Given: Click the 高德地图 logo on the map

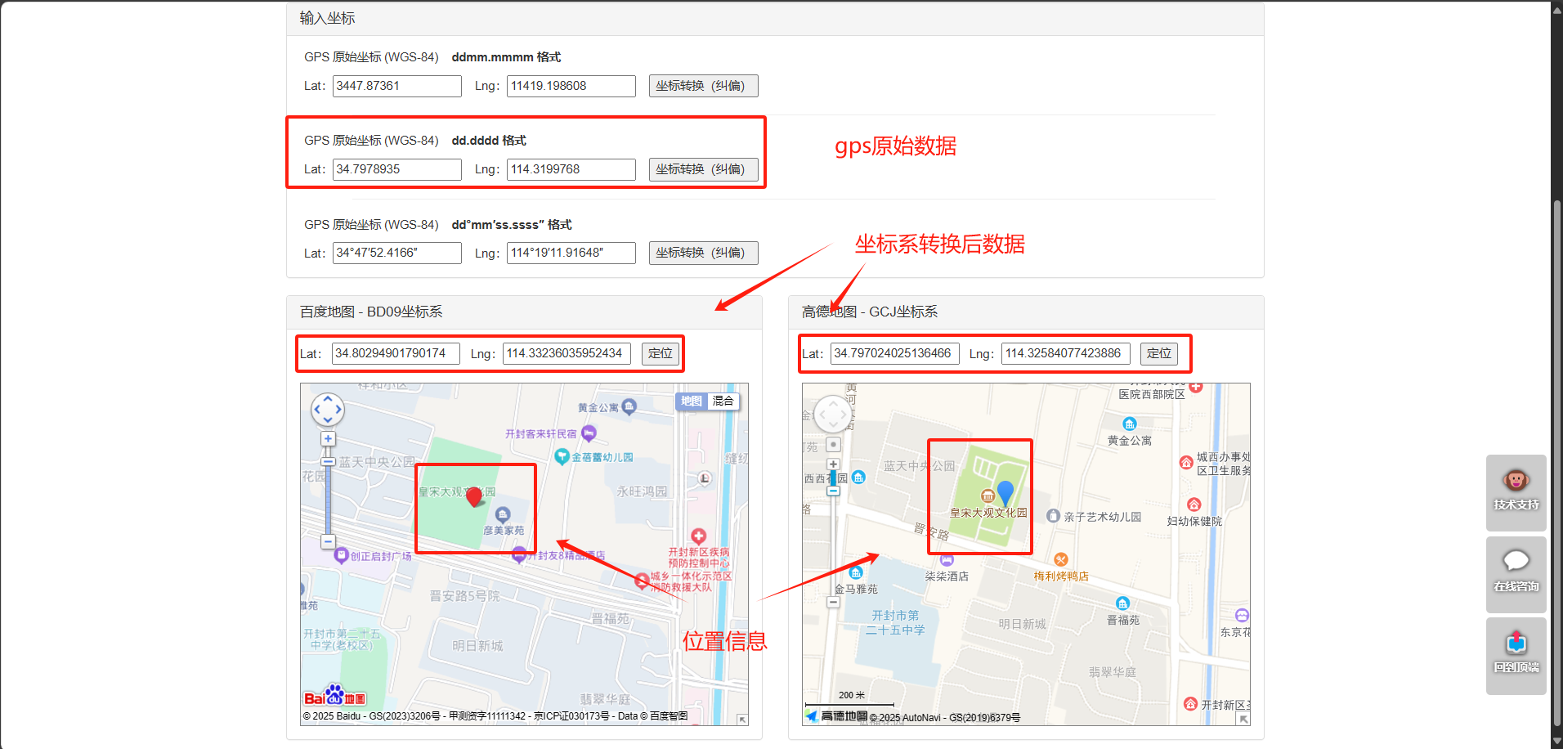Looking at the screenshot, I should tap(836, 715).
